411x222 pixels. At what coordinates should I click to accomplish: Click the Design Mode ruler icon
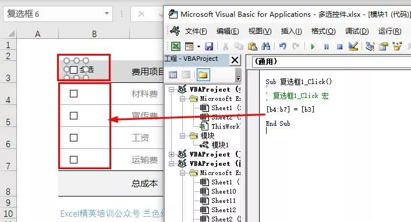[353, 46]
